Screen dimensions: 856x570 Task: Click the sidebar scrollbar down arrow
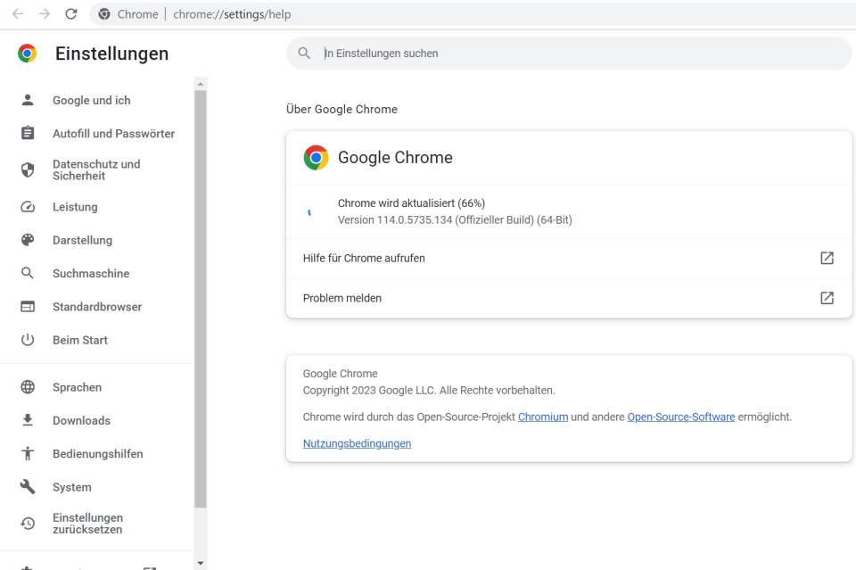pos(201,563)
